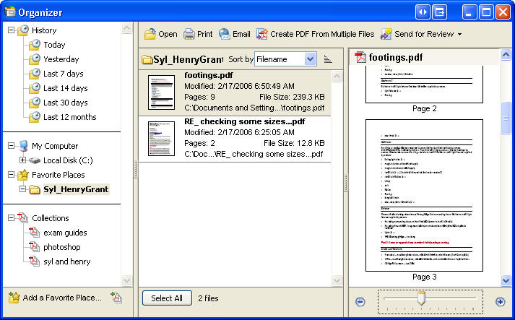Click the zoom in plus icon
Viewport: 515px width, 320px height.
500,301
